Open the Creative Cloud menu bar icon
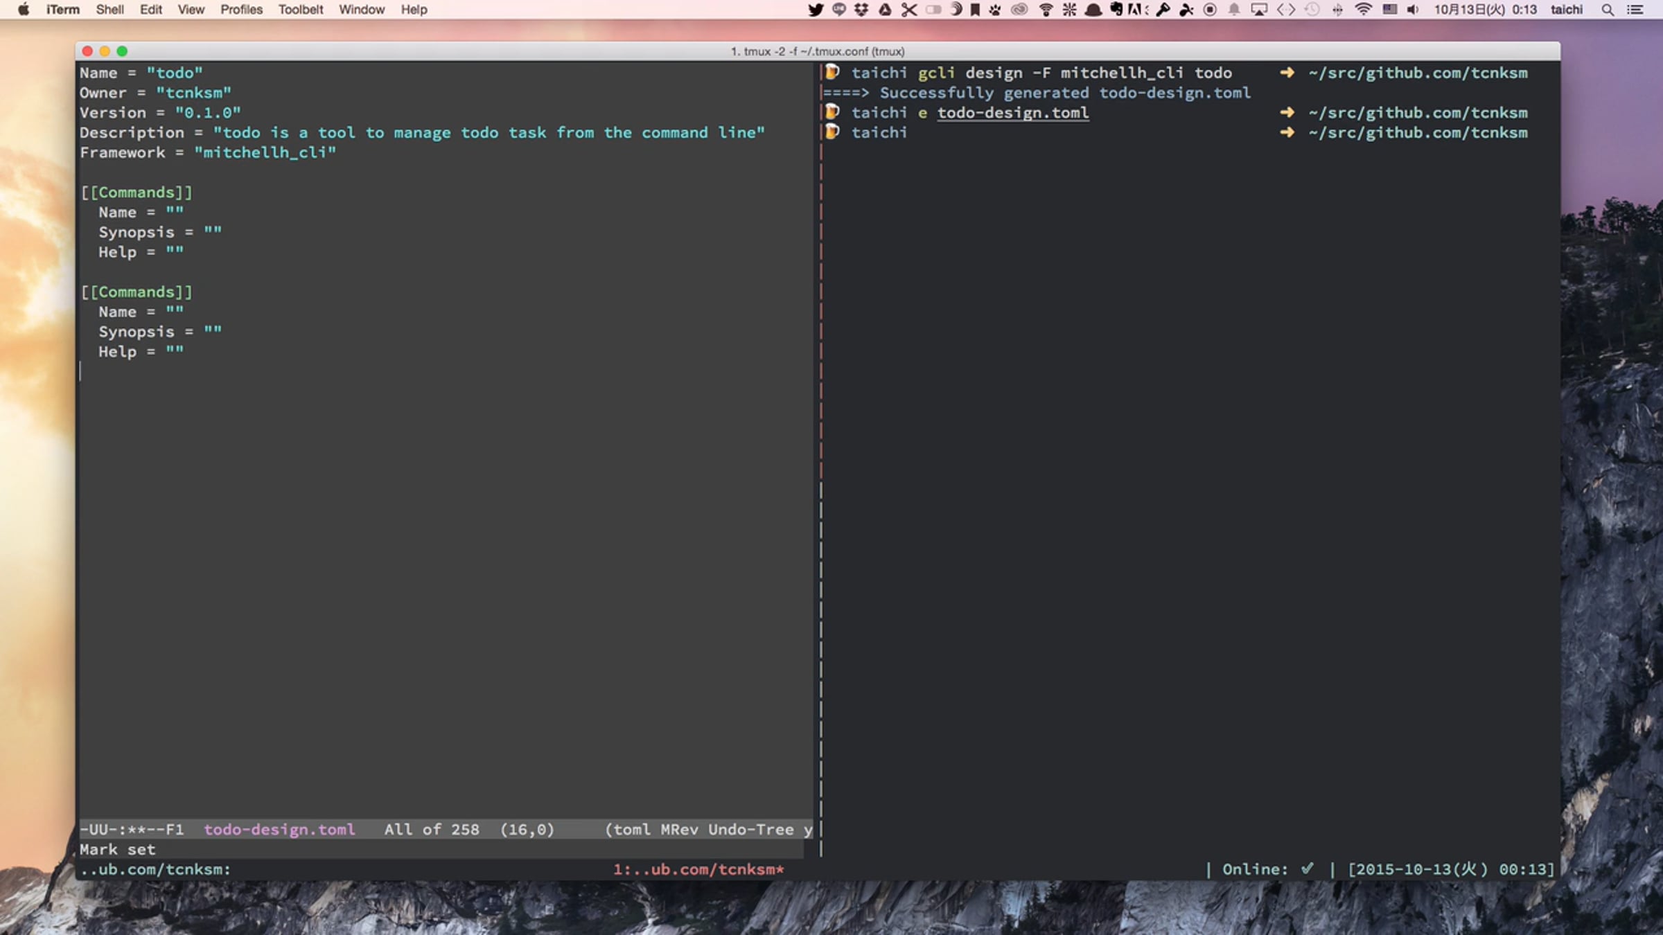 point(1019,10)
